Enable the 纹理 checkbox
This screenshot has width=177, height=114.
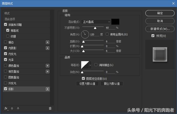click(x=8, y=36)
